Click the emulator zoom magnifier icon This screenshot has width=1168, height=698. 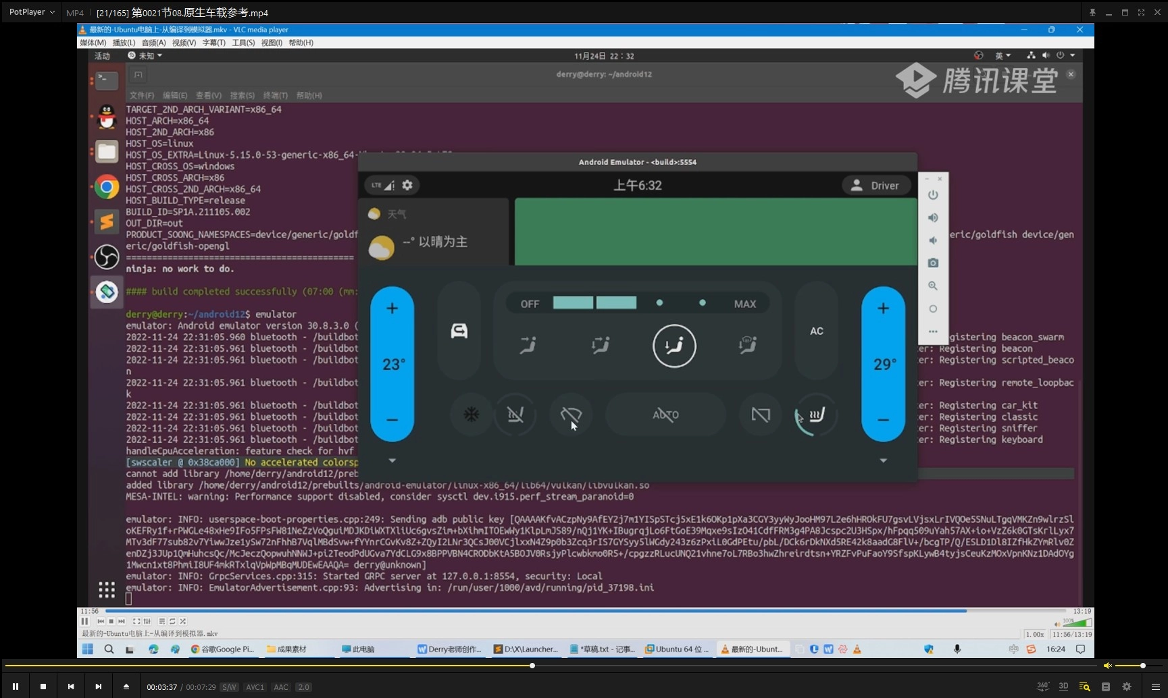(933, 286)
